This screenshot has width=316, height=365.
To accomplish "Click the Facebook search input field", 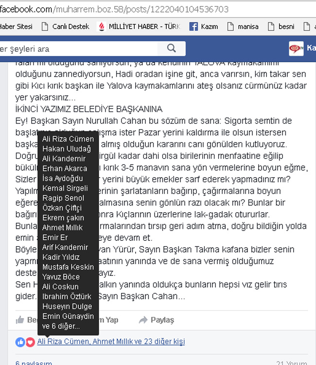I will click(79, 49).
